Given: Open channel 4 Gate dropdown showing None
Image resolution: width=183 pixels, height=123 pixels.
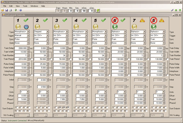Looking at the screenshot, I should (80, 43).
